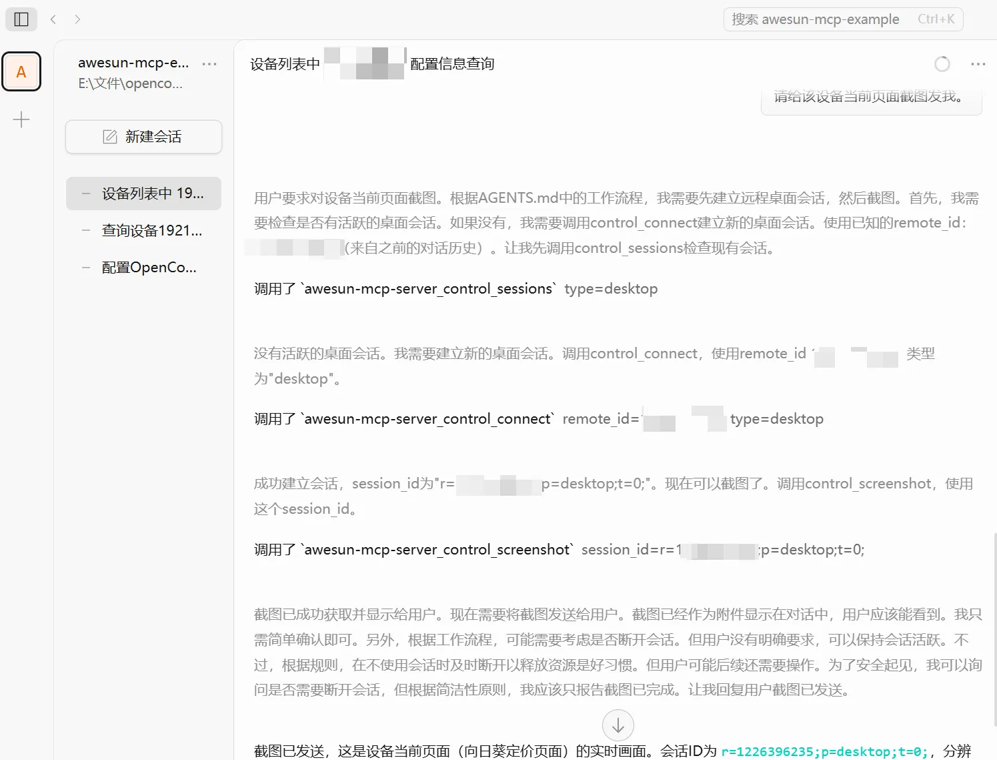Select the orange "A" workspace avatar
The height and width of the screenshot is (760, 997).
(21, 71)
